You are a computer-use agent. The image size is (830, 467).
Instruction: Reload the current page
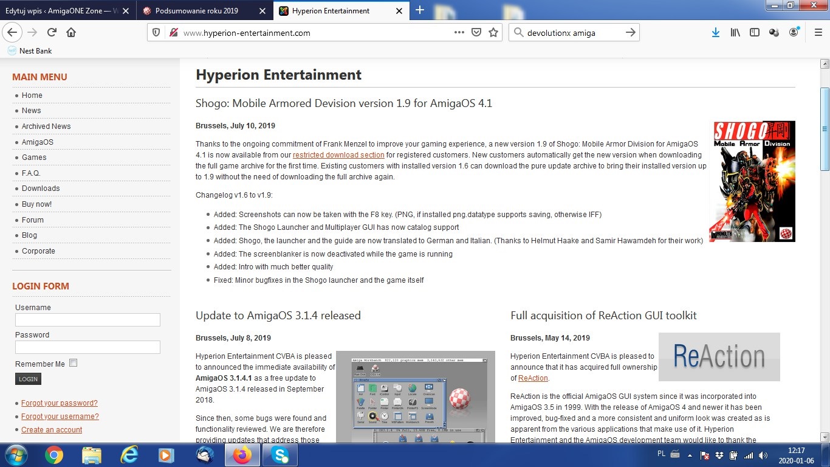[52, 33]
